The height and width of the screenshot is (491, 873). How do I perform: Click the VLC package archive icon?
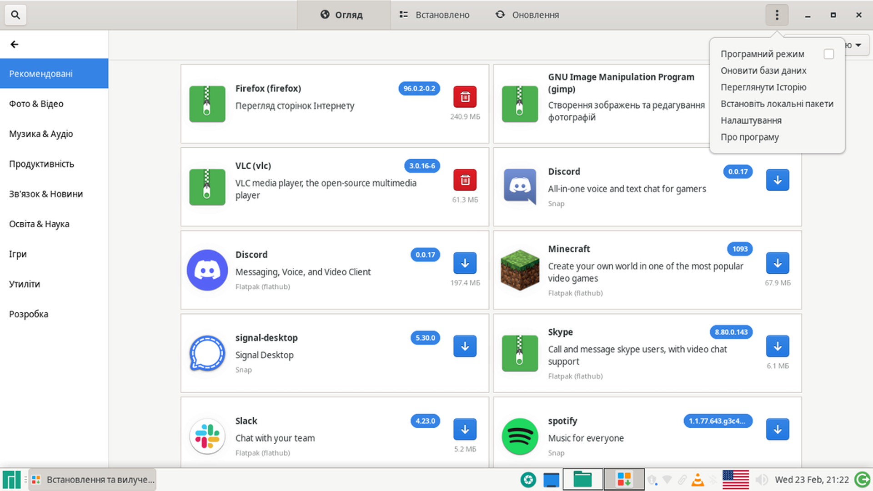click(207, 187)
